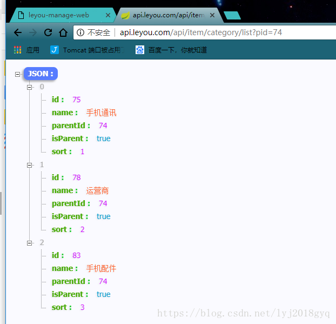This screenshot has width=336, height=324.
Task: Select the index label 1 in the tree
Action: 42,164
